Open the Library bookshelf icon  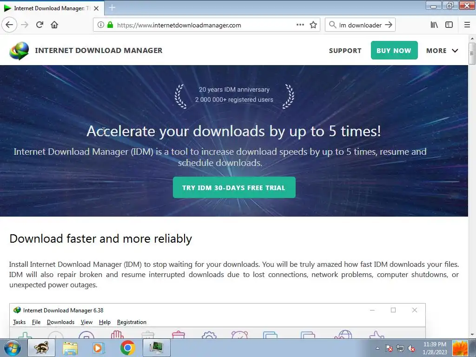tap(434, 25)
